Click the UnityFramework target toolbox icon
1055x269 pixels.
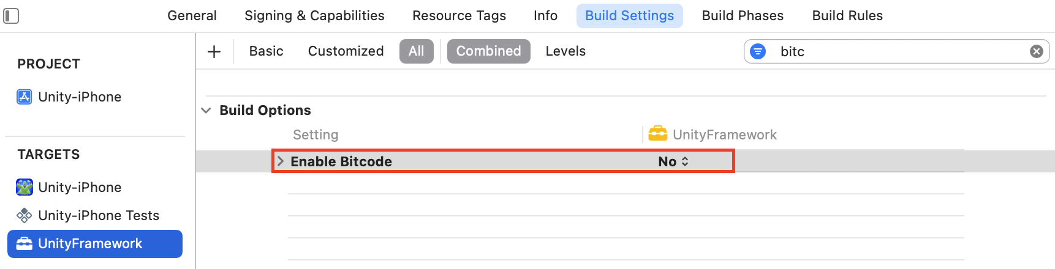click(25, 243)
